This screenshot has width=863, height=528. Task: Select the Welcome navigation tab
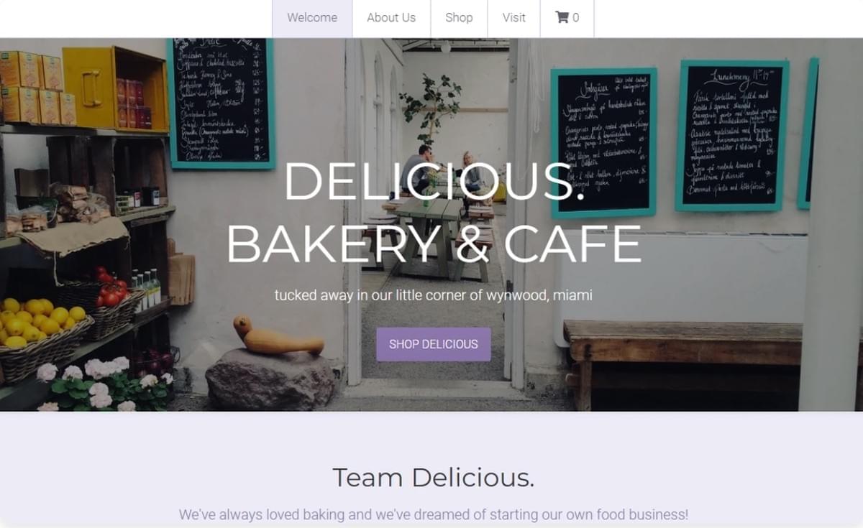pos(312,18)
